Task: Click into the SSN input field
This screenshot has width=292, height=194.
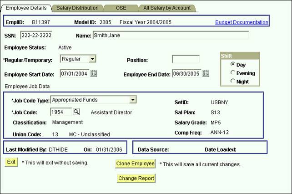Action: (x=36, y=36)
